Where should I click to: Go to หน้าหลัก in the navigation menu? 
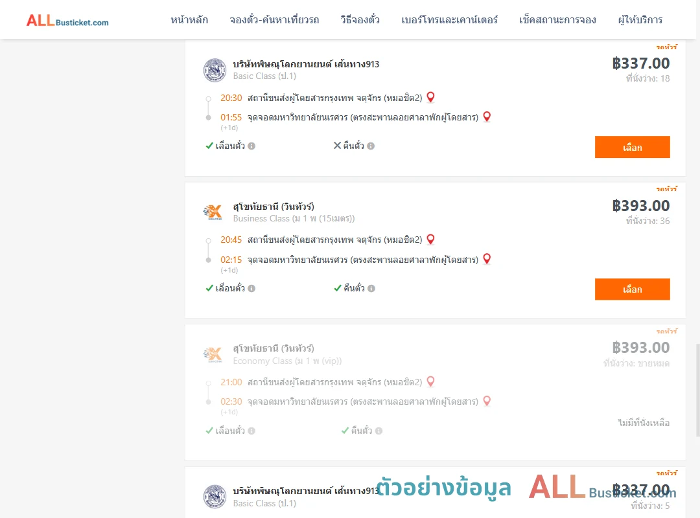click(189, 20)
